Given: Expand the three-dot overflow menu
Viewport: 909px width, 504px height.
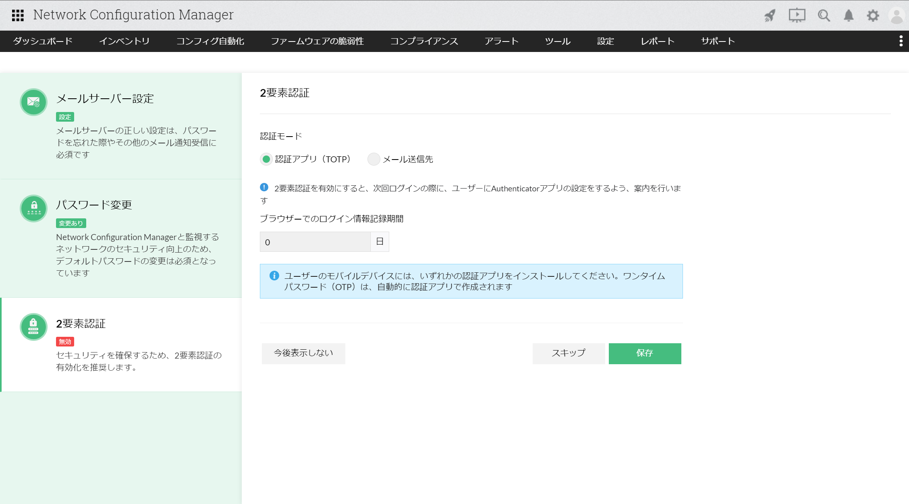Looking at the screenshot, I should coord(901,41).
